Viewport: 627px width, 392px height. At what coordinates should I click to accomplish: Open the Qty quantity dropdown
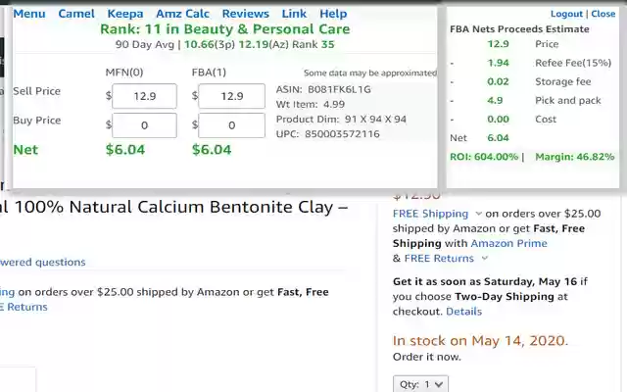pyautogui.click(x=419, y=385)
